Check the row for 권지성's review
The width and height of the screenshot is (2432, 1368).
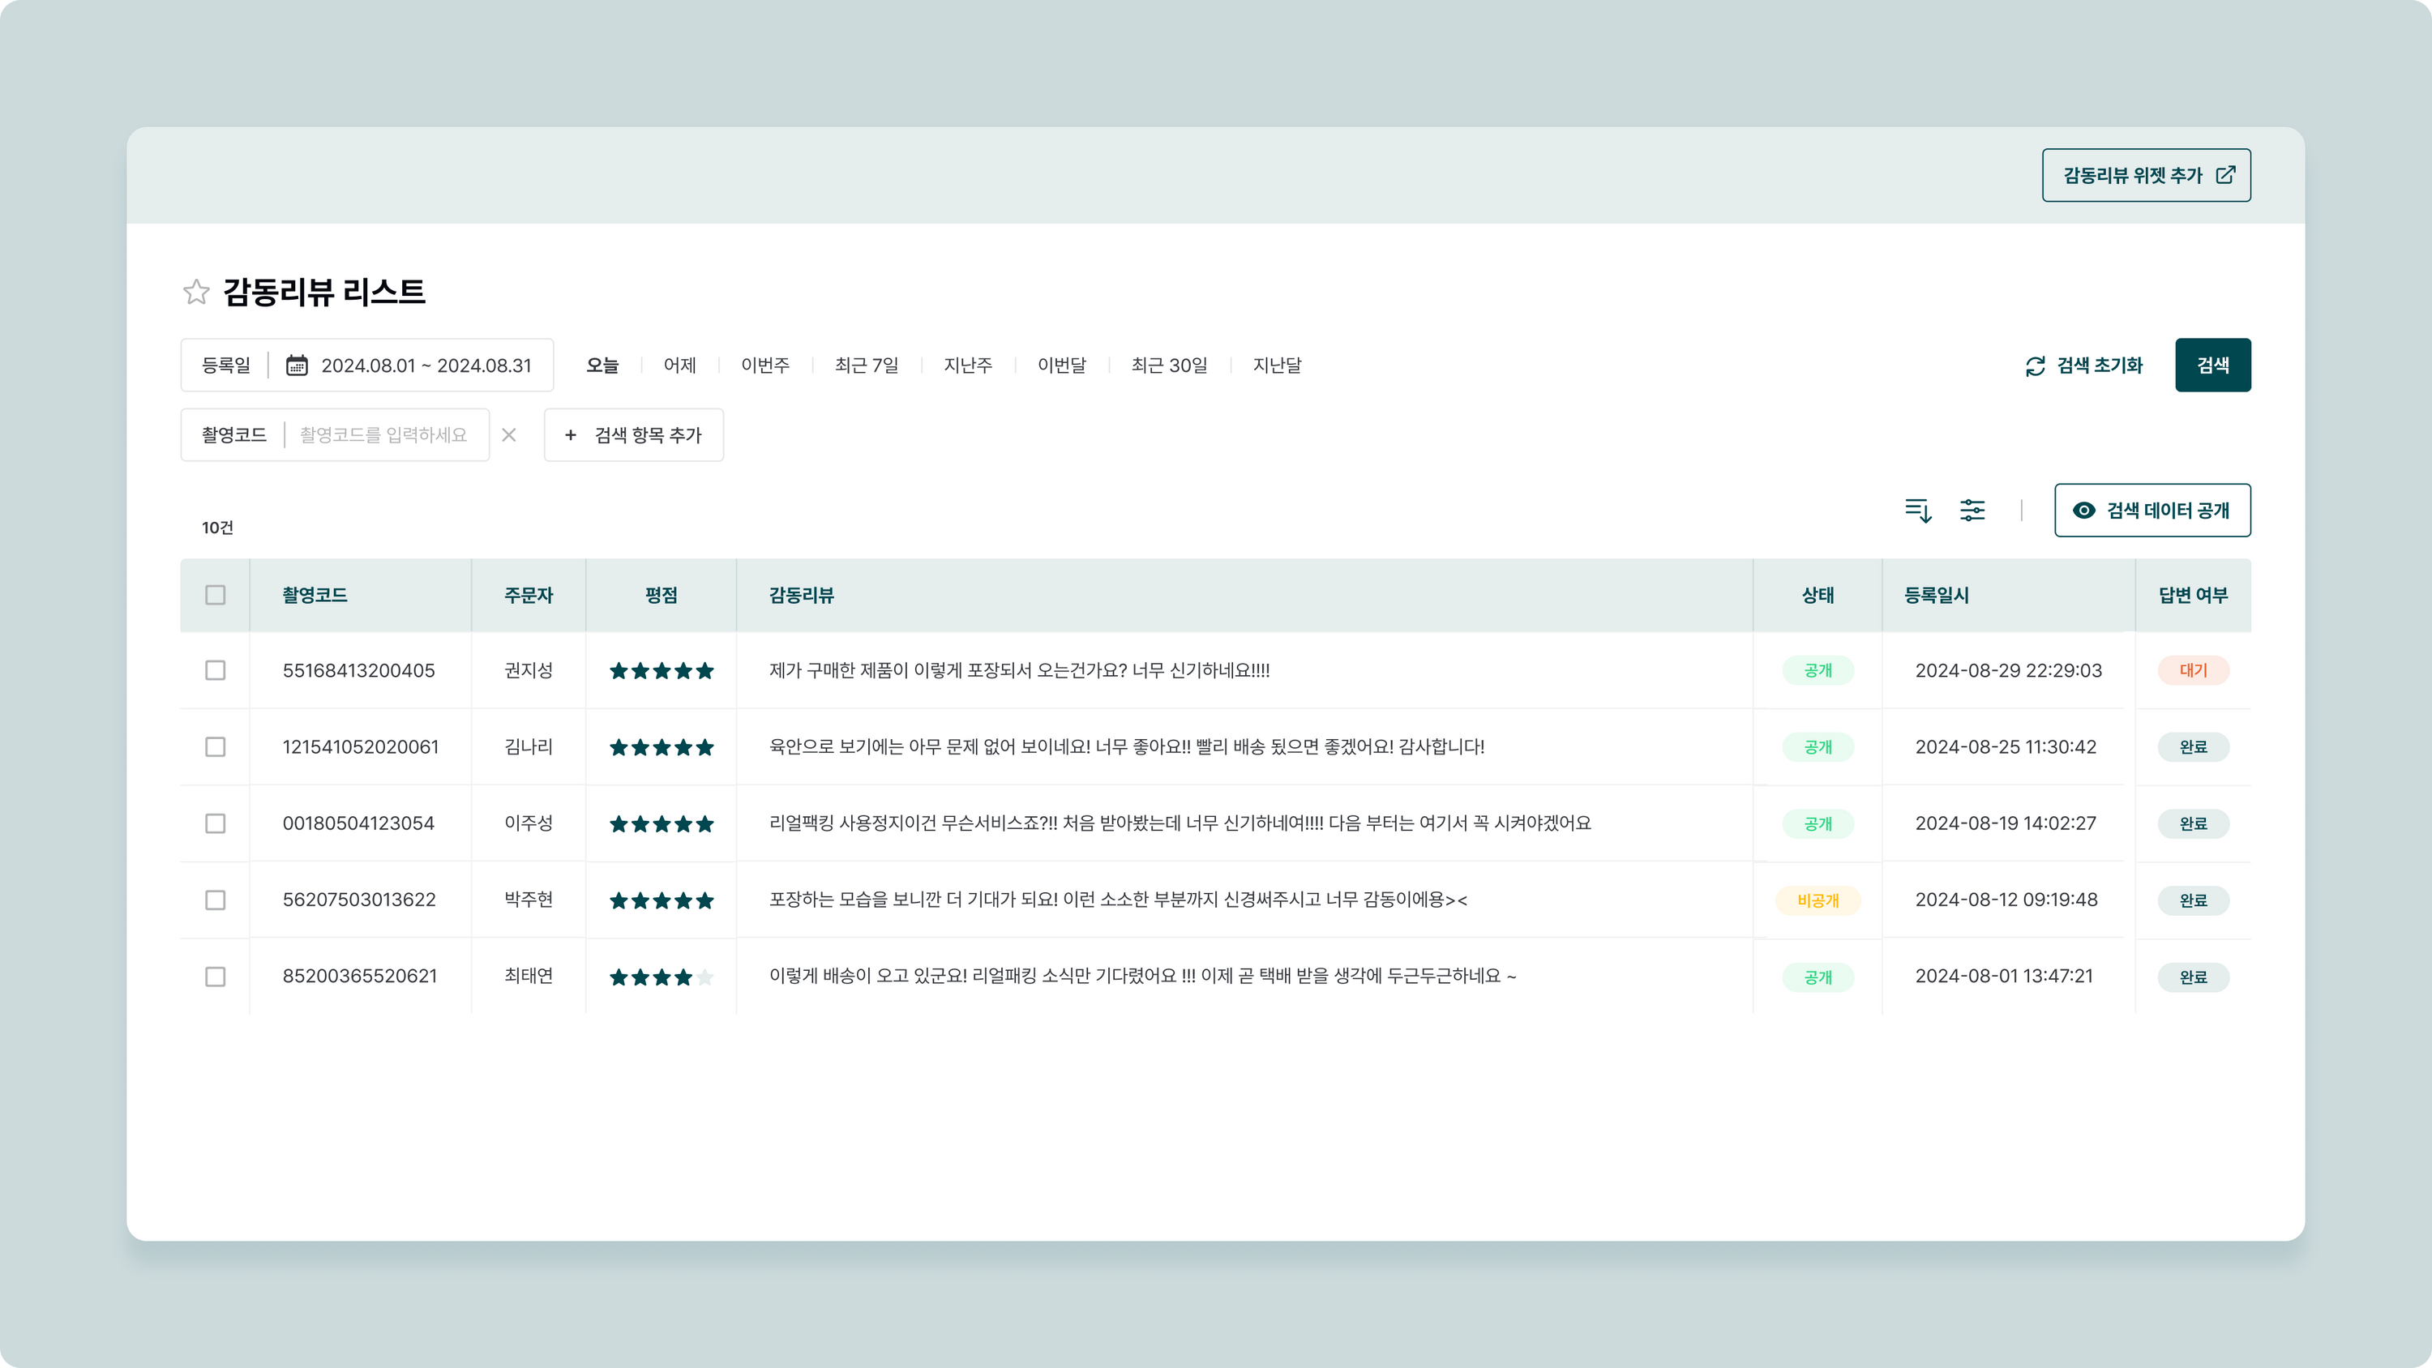tap(216, 670)
